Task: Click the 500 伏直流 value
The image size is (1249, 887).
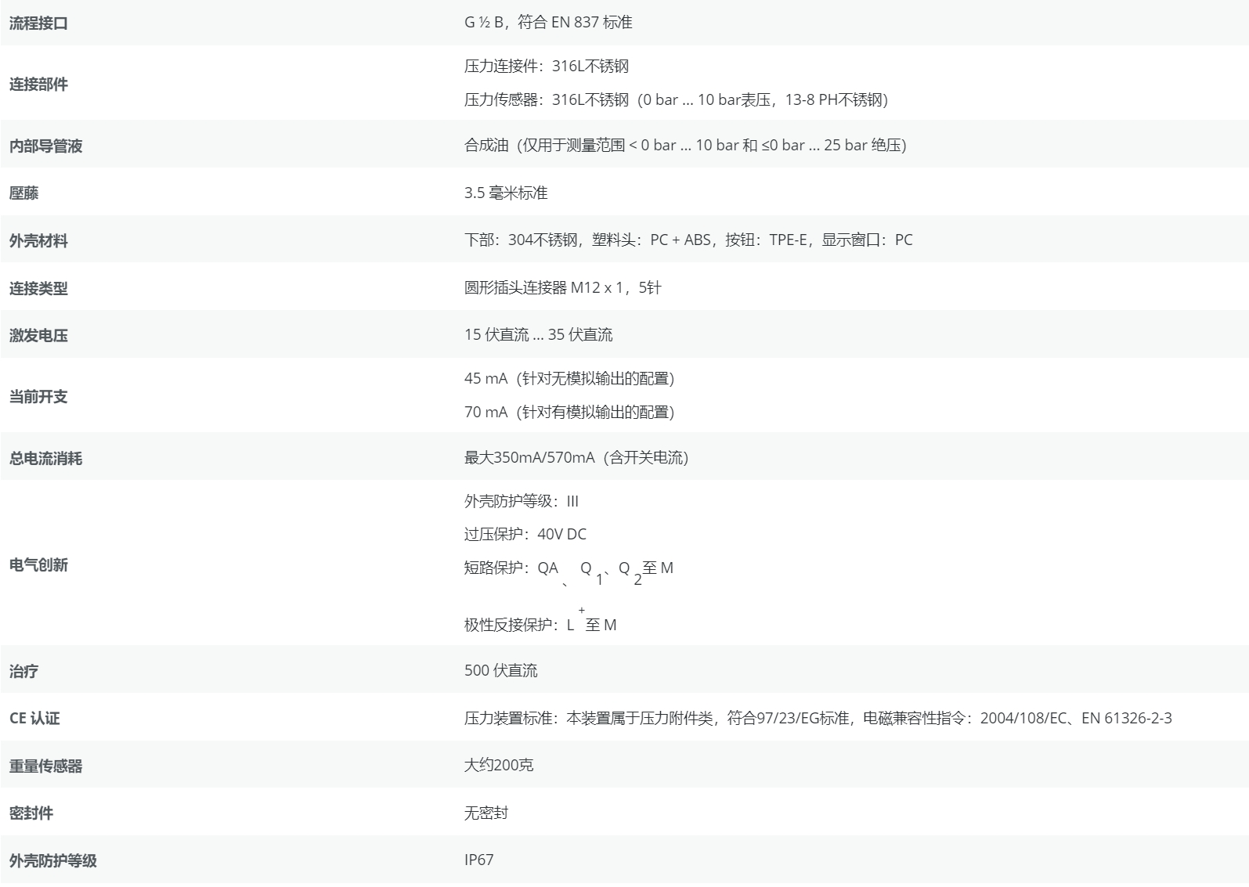Action: pos(500,671)
